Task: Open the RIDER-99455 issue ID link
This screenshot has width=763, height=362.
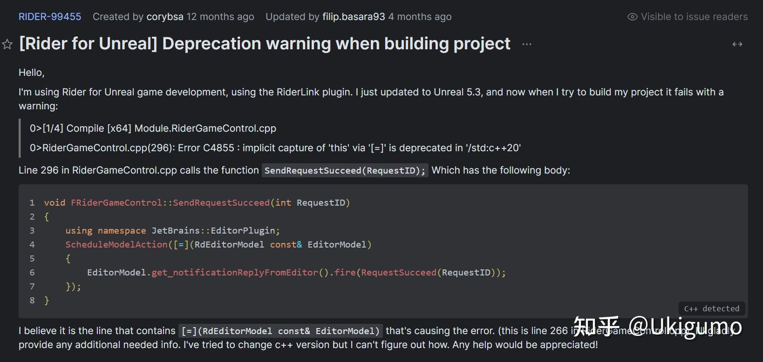Action: (x=50, y=17)
